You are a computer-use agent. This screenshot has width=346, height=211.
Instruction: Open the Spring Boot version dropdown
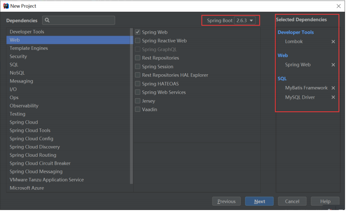coord(245,21)
